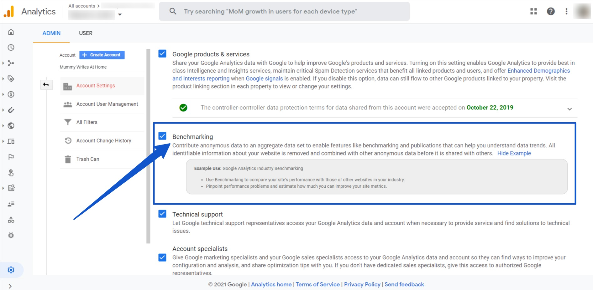The image size is (593, 290).
Task: Expand the small arrow beside the dollar icon
Action: click(x=3, y=94)
